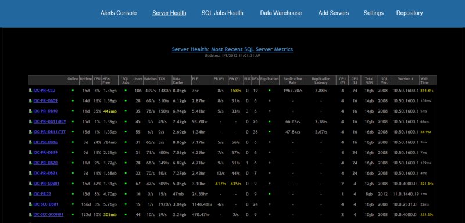The image size is (465, 223).
Task: Click the server icon beside IDC-PRI-DB09
Action: pos(30,100)
